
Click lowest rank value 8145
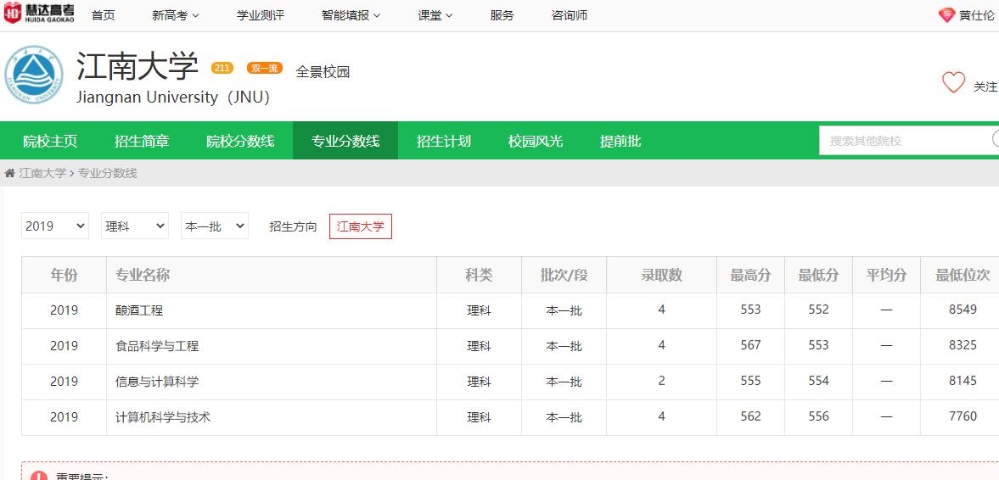[x=963, y=381]
